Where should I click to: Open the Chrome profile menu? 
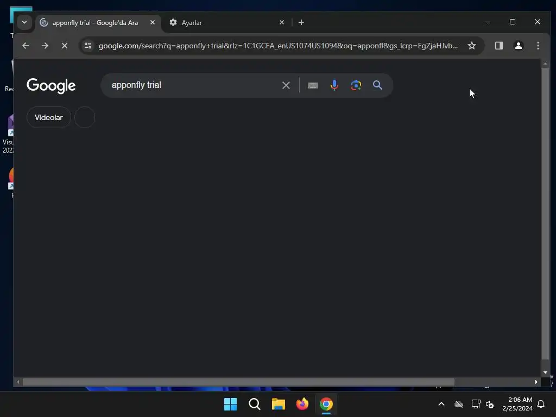click(x=519, y=46)
